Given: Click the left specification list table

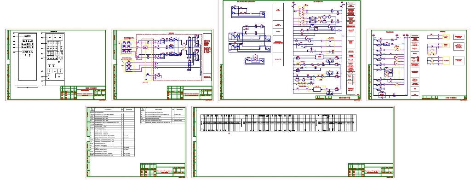Looking at the screenshot, I should [112, 132].
